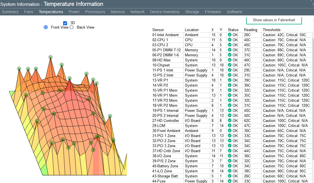
Task: Switch to the Processors tab
Action: coord(95,12)
